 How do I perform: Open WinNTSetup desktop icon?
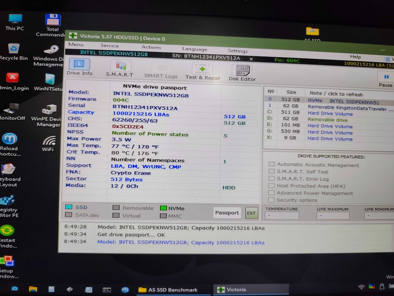(50, 79)
